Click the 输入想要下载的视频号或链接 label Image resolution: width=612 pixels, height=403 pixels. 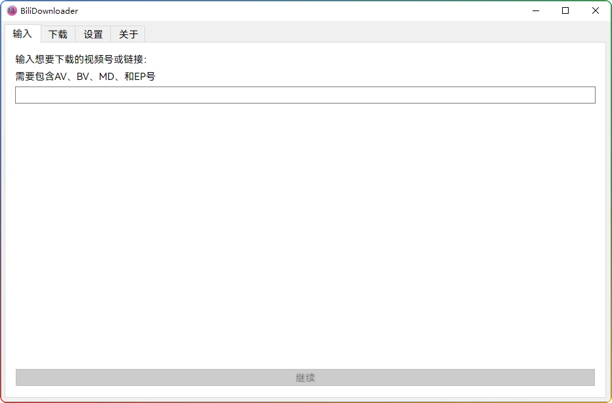(81, 60)
